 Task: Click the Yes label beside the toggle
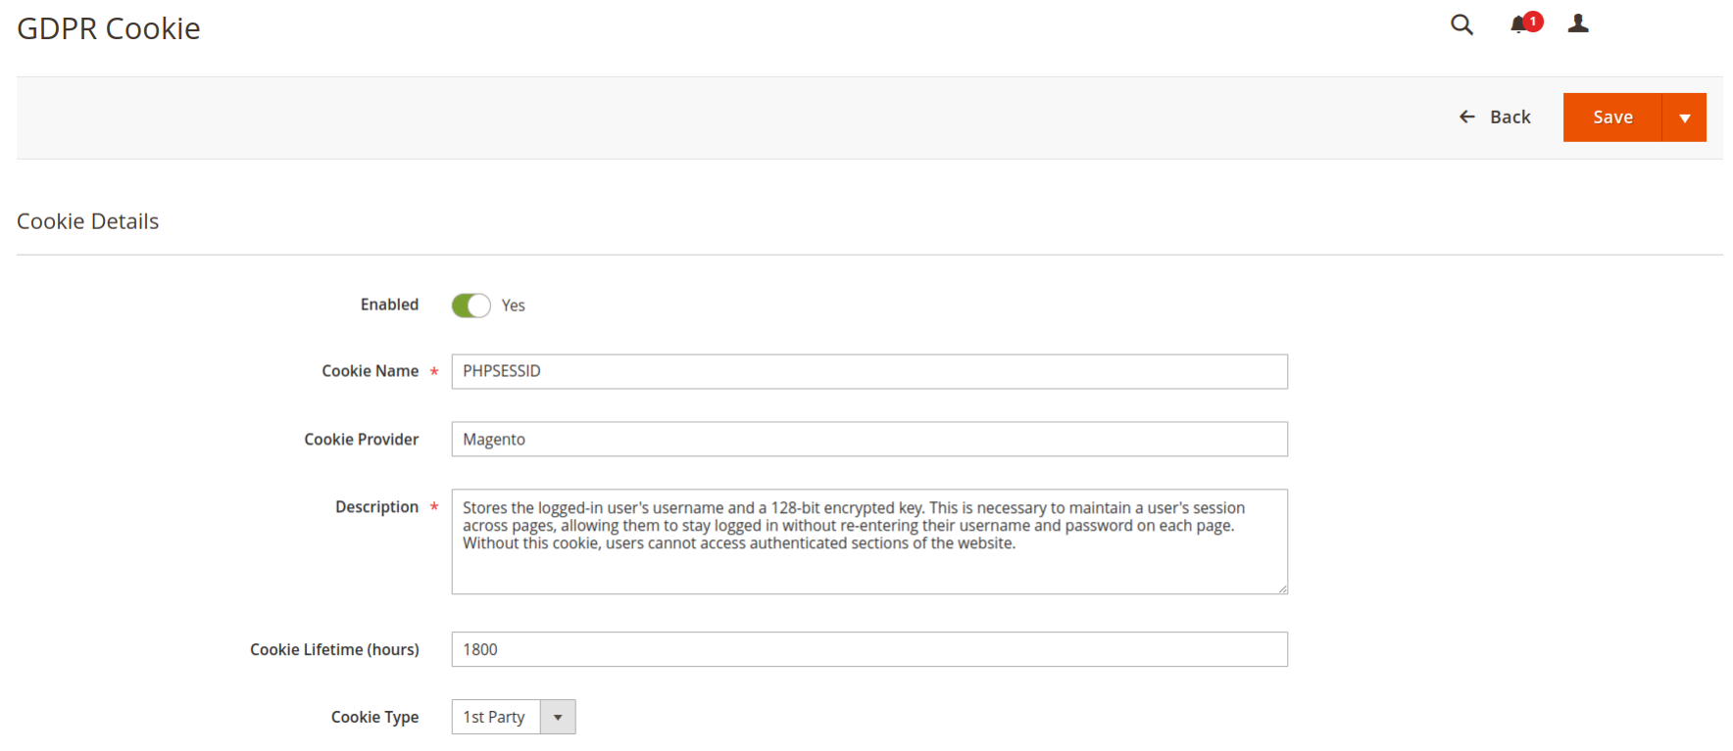pos(513,305)
